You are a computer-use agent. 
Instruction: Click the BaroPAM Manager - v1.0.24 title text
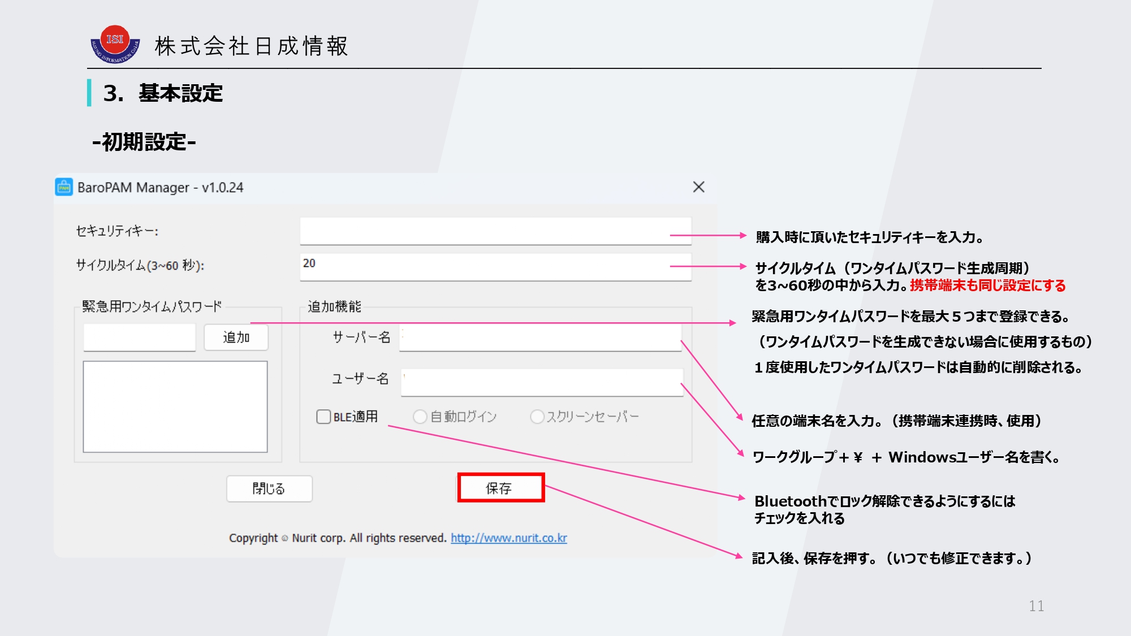pyautogui.click(x=161, y=188)
